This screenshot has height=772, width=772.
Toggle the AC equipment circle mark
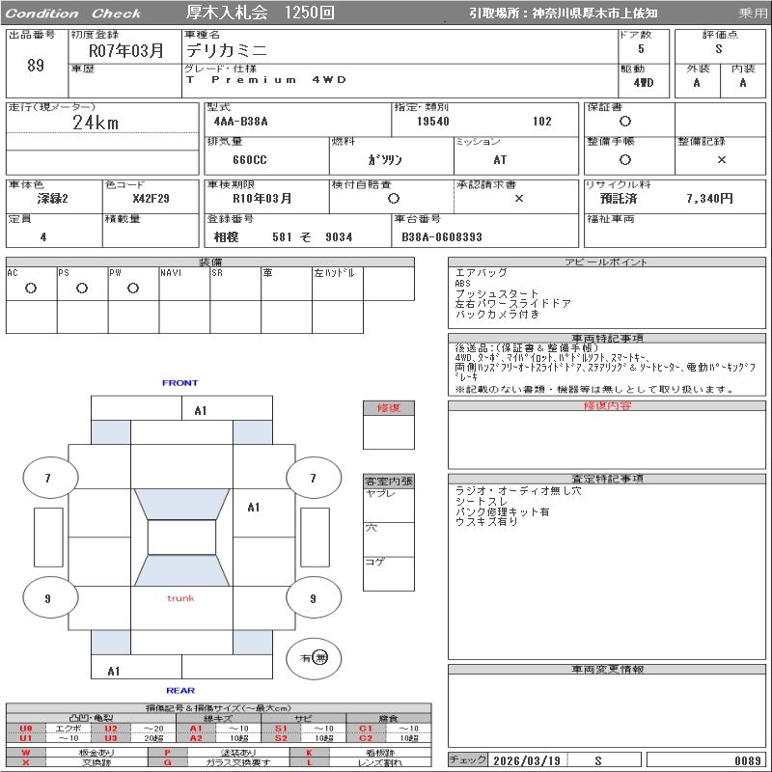31,288
